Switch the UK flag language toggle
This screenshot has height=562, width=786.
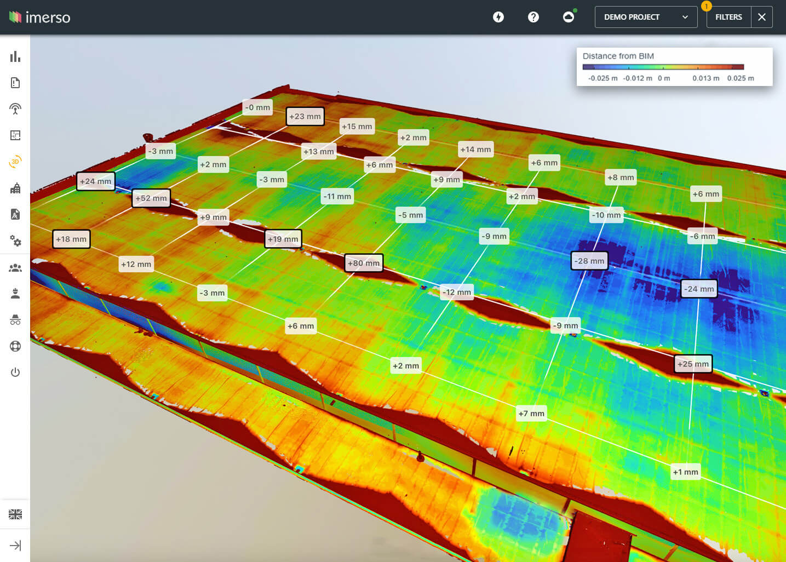(x=15, y=514)
